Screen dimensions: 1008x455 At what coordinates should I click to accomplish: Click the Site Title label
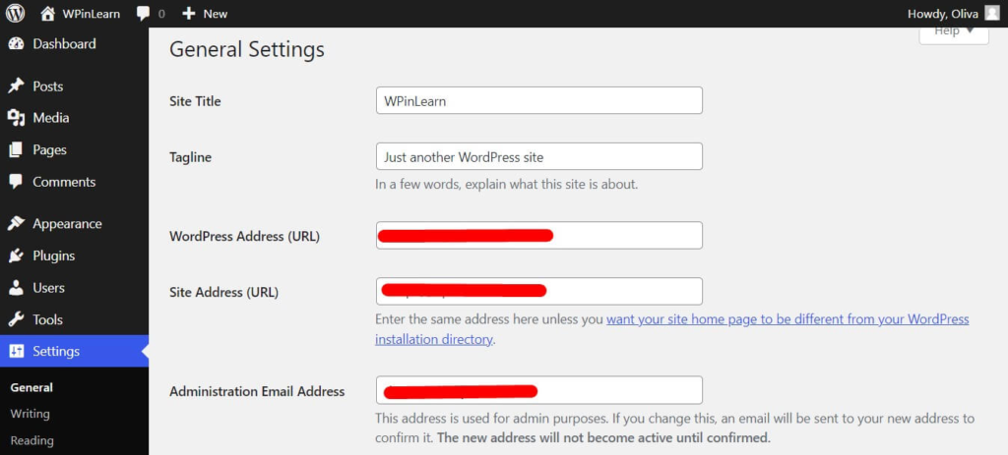[195, 101]
